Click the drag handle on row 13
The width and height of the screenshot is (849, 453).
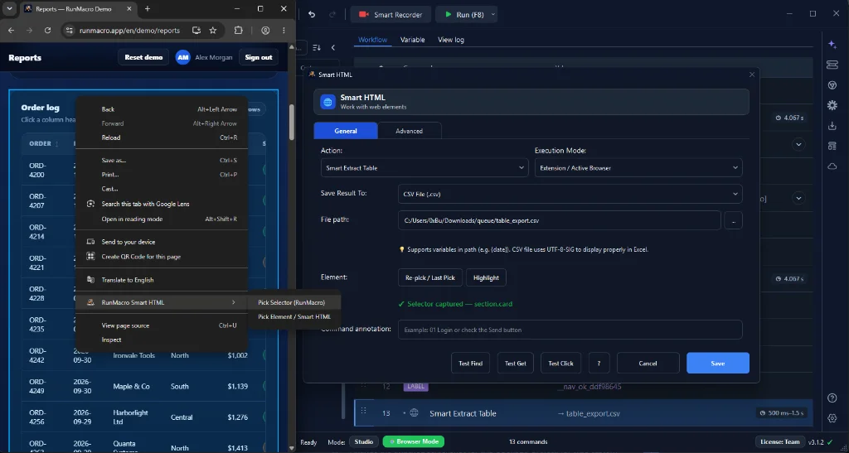coord(364,411)
